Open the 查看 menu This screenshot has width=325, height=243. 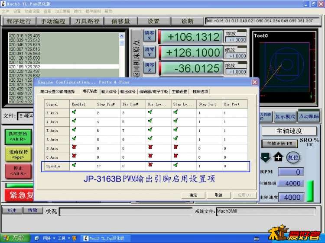pos(47,11)
